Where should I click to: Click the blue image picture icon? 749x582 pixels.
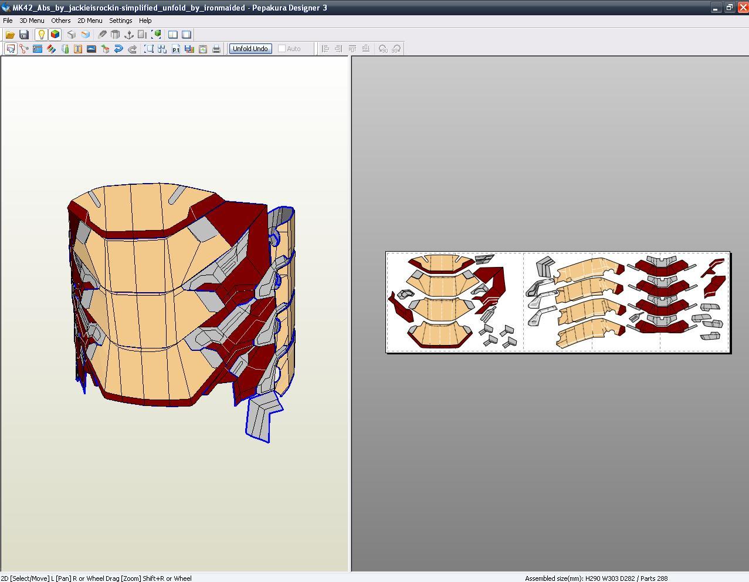pos(91,49)
